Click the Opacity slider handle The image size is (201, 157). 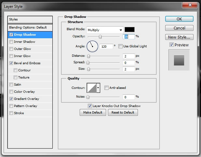100,37
